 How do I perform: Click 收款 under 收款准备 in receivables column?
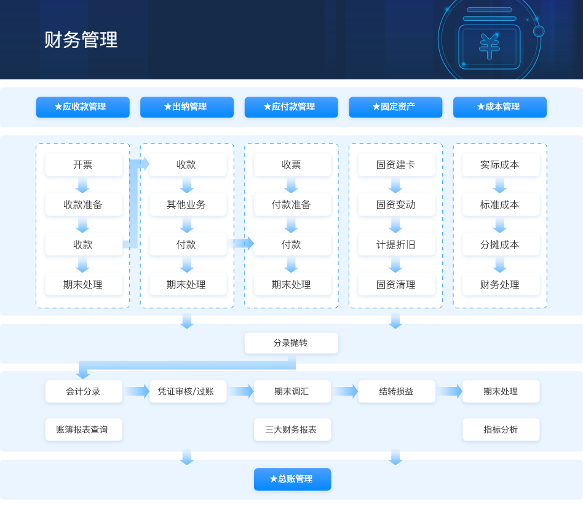click(x=84, y=244)
